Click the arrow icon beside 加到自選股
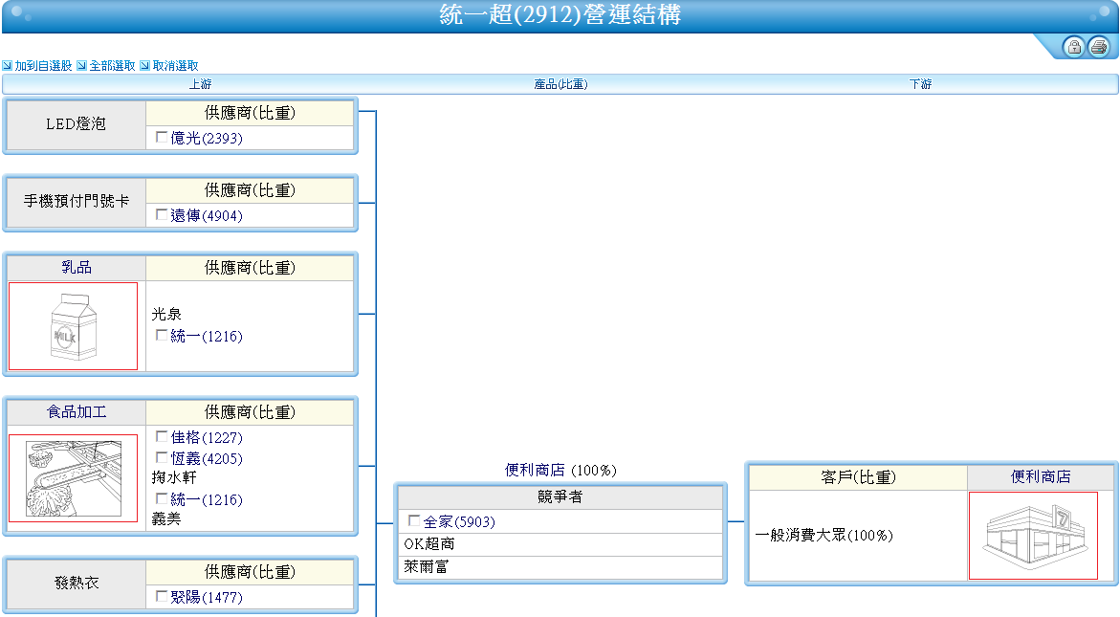1120x617 pixels. pos(7,66)
